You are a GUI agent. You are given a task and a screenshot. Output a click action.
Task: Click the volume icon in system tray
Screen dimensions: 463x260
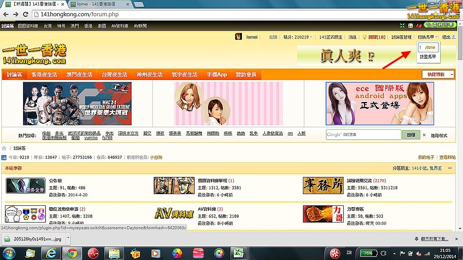pyautogui.click(x=418, y=254)
